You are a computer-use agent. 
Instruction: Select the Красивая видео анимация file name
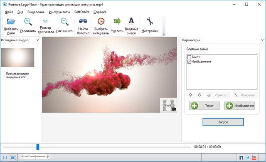pyautogui.click(x=17, y=75)
